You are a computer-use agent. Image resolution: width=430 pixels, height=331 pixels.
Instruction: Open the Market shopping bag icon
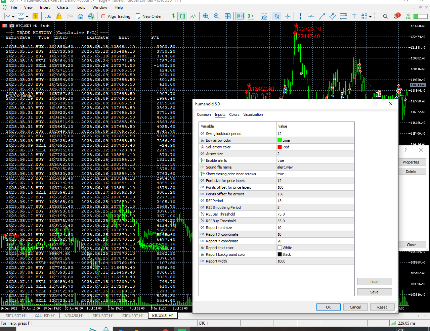pos(59,16)
